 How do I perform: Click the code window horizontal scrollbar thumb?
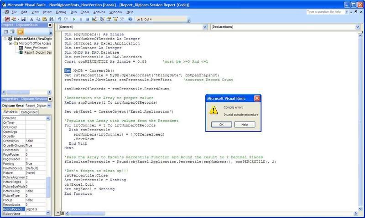point(88,213)
